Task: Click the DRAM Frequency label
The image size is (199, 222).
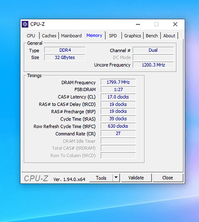Action: (78, 83)
